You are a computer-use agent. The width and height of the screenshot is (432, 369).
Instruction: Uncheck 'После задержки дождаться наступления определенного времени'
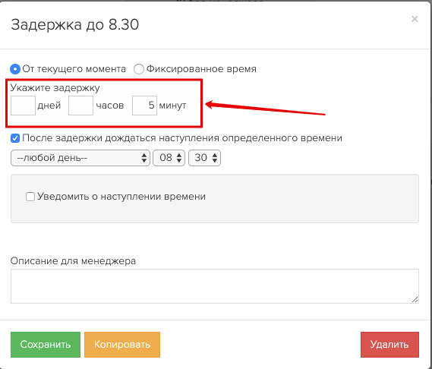click(x=15, y=138)
